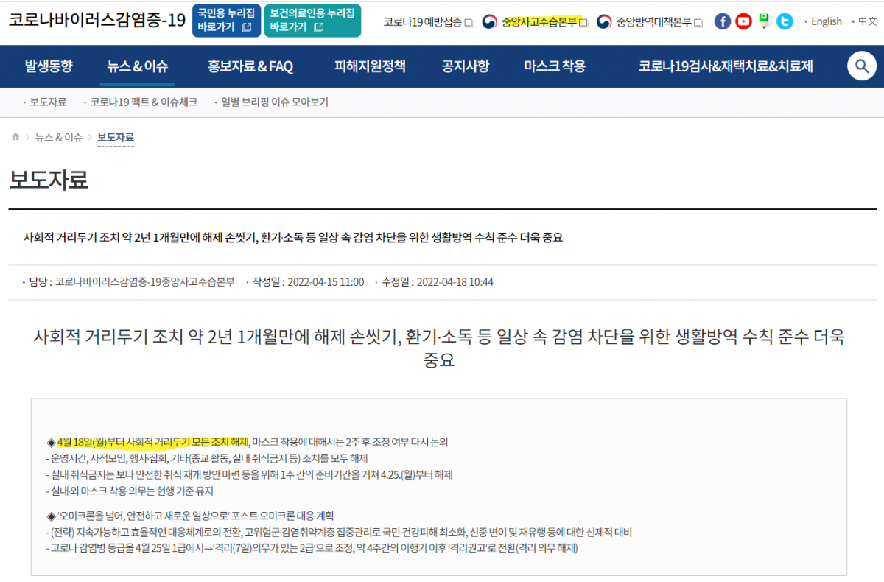Image resolution: width=884 pixels, height=582 pixels.
Task: Open the 피해지원정책 main menu
Action: 370,66
